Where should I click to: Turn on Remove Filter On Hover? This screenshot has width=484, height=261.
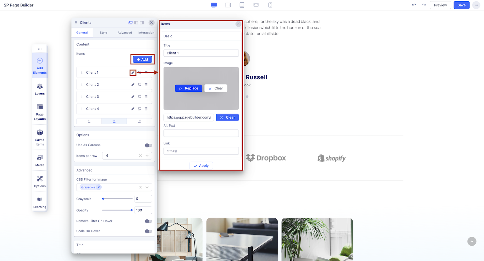(148, 221)
